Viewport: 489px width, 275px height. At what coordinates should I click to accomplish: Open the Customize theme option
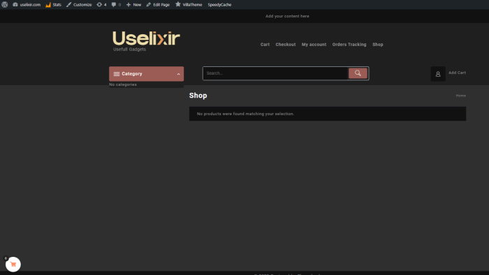coord(79,5)
